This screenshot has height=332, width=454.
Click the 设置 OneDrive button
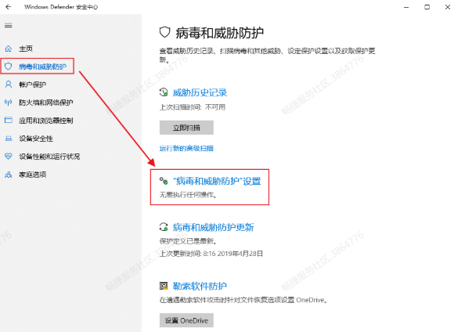(186, 320)
